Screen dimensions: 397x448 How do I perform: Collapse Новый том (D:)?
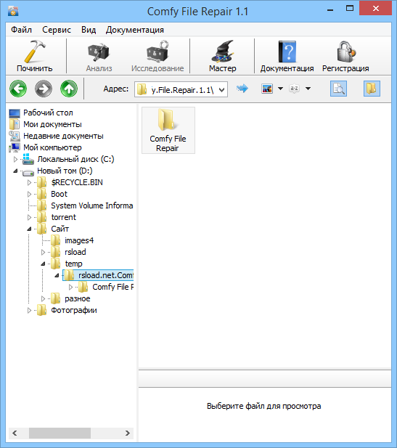point(15,171)
